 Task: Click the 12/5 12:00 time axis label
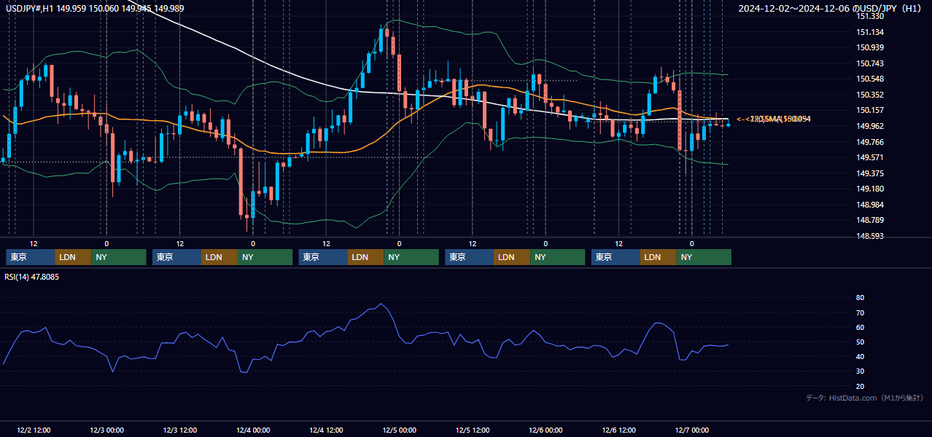pyautogui.click(x=473, y=430)
